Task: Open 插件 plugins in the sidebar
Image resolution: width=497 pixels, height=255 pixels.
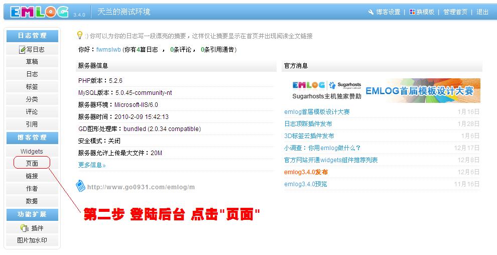Action: [32, 228]
